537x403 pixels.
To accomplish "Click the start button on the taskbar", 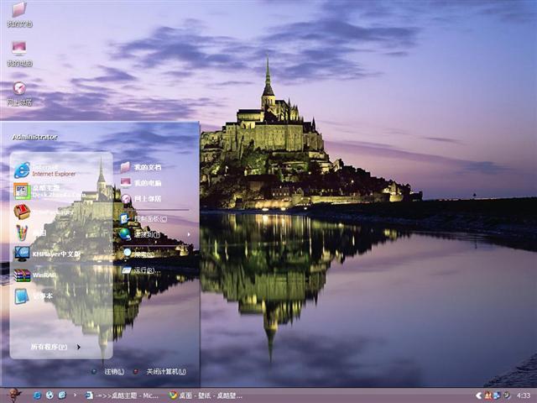I will point(14,395).
